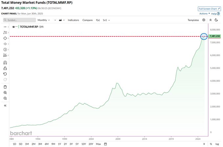The height and width of the screenshot is (147, 223).
Task: Collapse the top toolbar with double chevron
Action: coord(211,20)
